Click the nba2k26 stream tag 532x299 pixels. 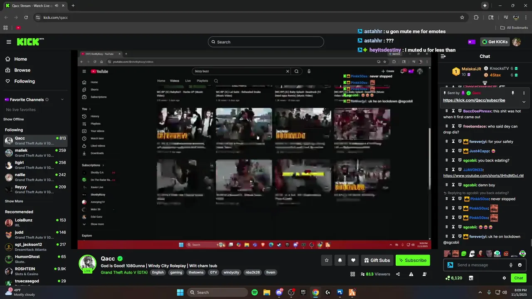point(252,272)
